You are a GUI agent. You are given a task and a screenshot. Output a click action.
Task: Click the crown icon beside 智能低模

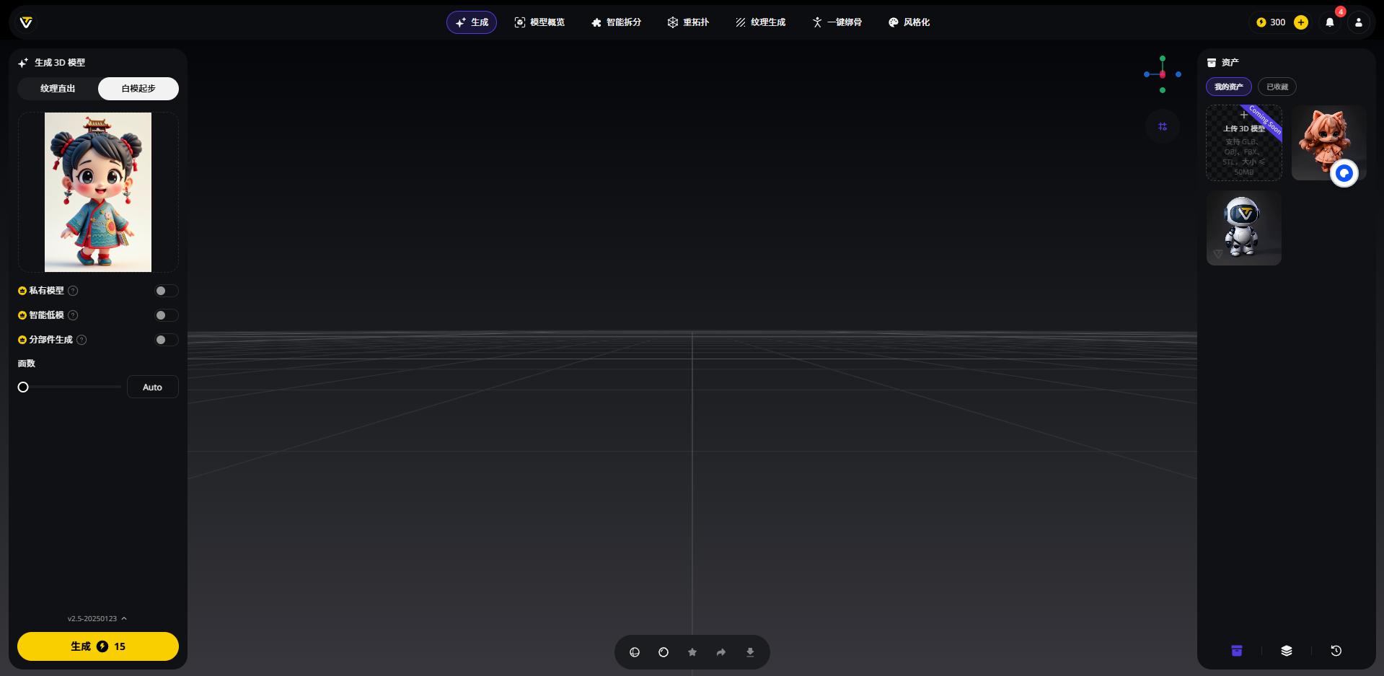click(22, 315)
